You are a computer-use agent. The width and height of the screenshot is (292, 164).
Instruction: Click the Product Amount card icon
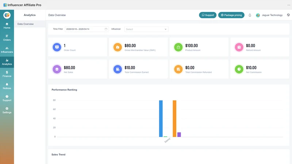point(178,47)
